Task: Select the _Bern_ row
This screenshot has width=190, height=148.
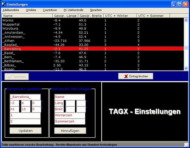Action: click(93, 57)
